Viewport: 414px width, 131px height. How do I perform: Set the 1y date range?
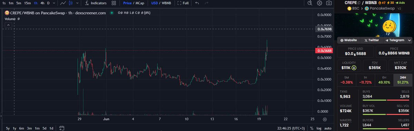(x=14, y=128)
